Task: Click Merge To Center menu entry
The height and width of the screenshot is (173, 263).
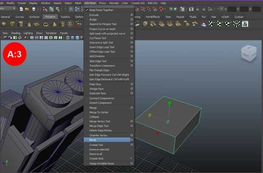Action: pyautogui.click(x=99, y=112)
